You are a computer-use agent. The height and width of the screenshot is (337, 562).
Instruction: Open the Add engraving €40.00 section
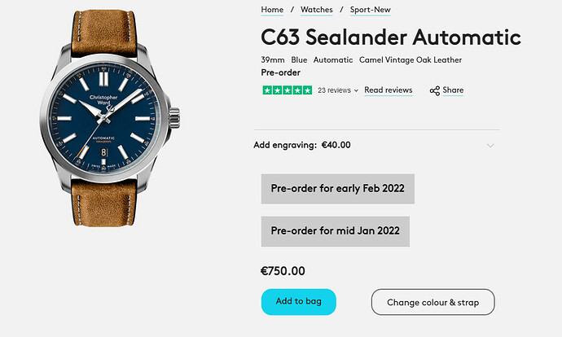tap(376, 145)
